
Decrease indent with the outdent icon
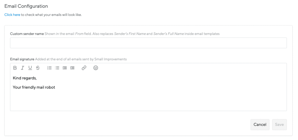tap(65, 68)
